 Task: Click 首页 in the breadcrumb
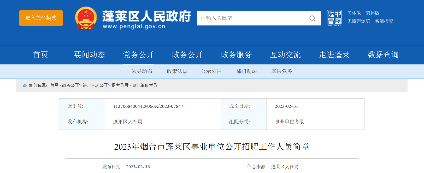54,85
